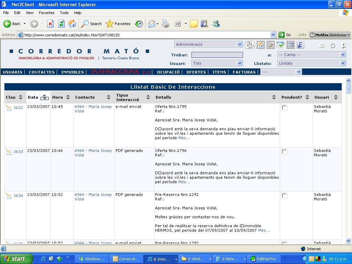Open the Help menu
This screenshot has width=352, height=264.
click(77, 13)
